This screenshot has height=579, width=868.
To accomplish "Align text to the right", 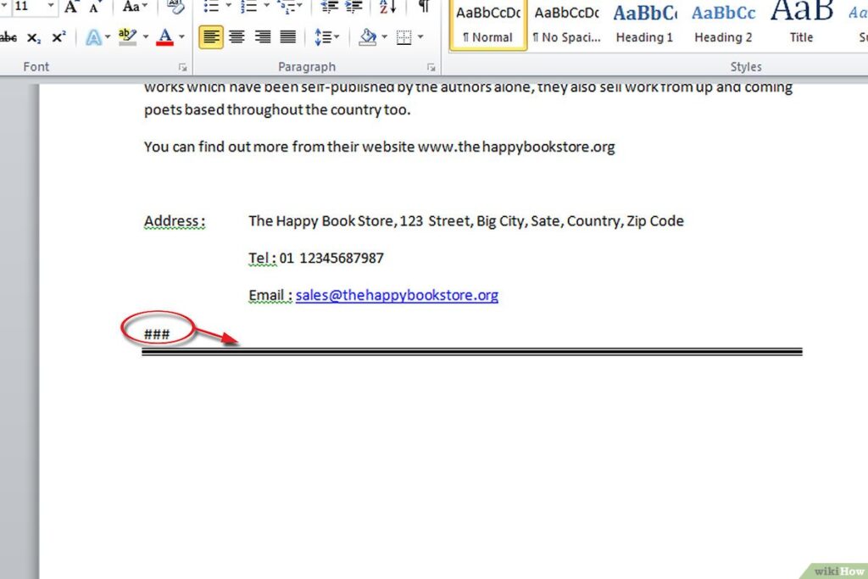I will pyautogui.click(x=263, y=37).
